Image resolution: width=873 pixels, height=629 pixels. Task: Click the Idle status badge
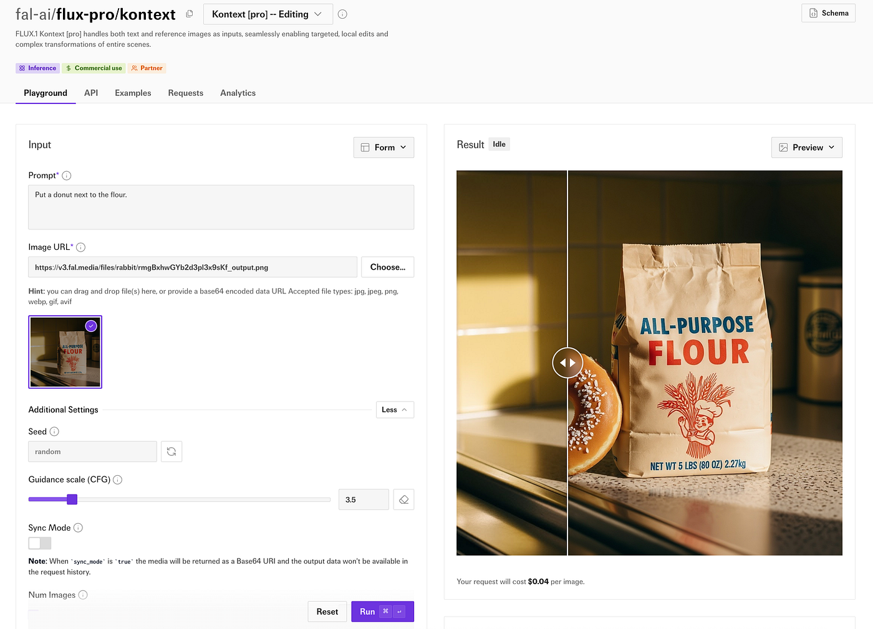(x=499, y=144)
